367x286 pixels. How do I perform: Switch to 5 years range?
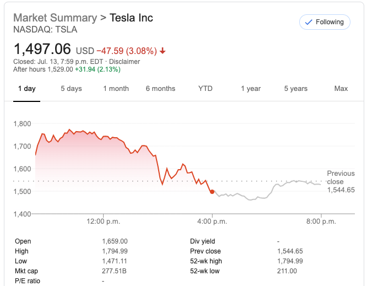(x=296, y=89)
